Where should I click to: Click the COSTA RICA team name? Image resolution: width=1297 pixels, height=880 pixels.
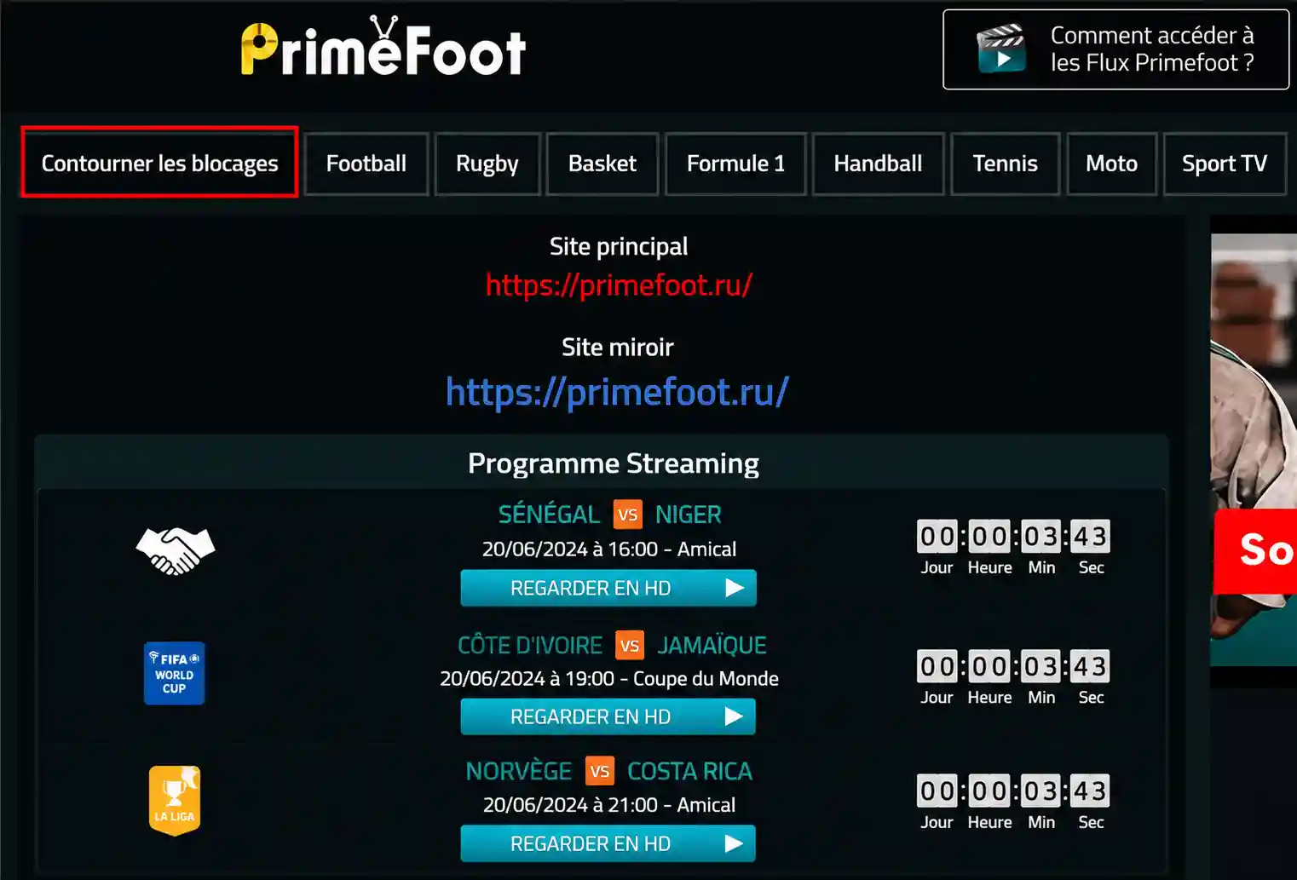(690, 771)
